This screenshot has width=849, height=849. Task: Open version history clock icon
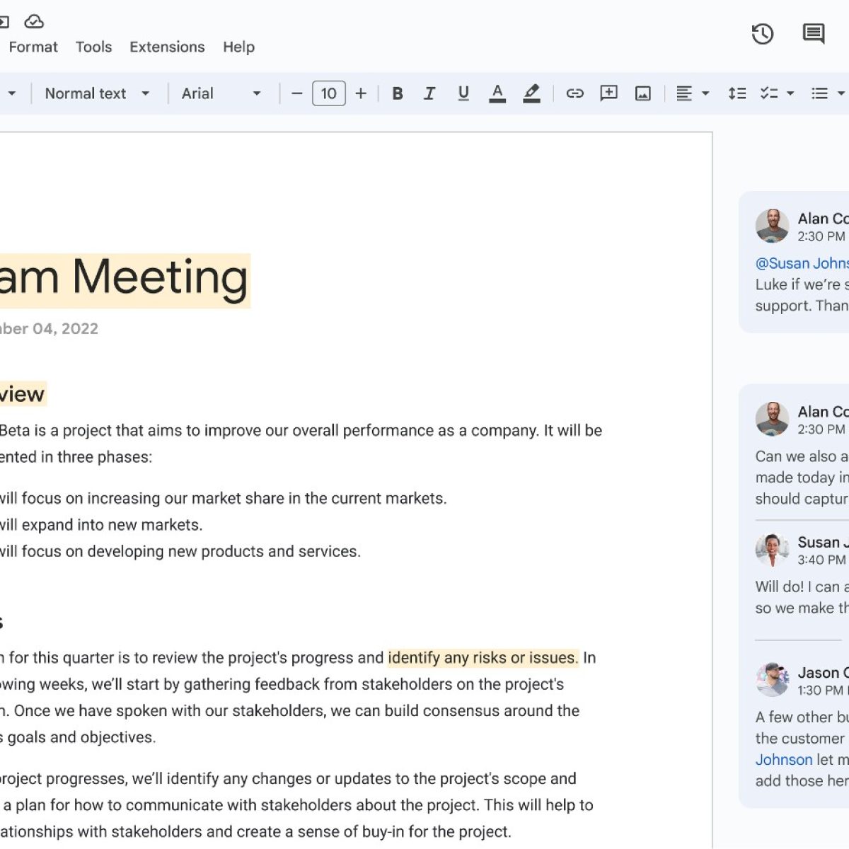[762, 34]
